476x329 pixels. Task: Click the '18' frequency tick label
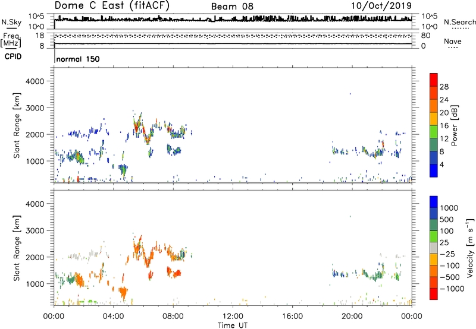click(x=40, y=36)
